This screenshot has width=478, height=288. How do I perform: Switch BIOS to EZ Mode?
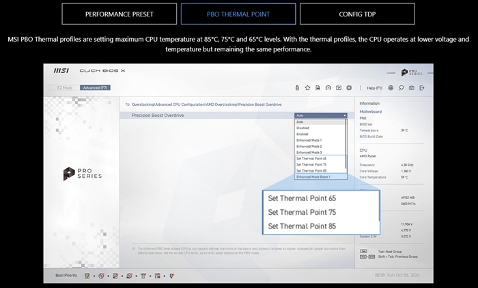[x=65, y=88]
